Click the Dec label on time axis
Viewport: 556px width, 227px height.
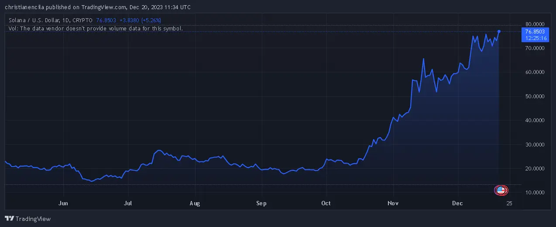coord(457,203)
